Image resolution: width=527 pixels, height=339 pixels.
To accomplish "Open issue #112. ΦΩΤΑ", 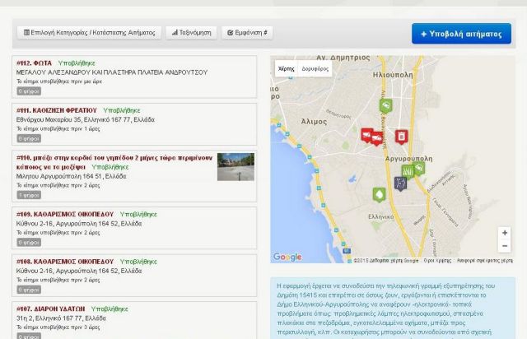I will (x=35, y=63).
